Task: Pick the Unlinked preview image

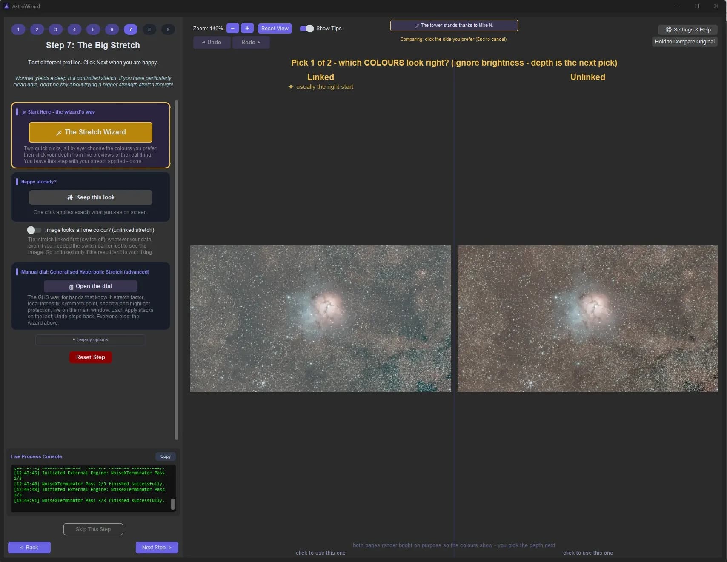Action: pyautogui.click(x=588, y=318)
